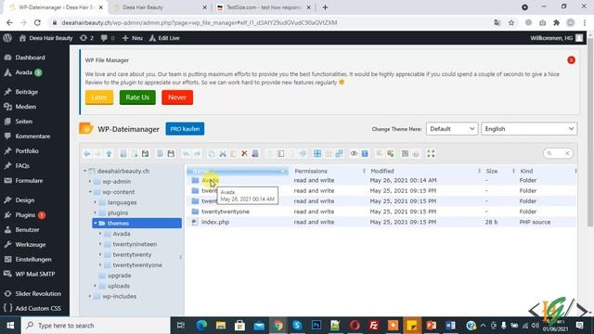Click the file manager search field
This screenshot has width=594, height=334.
[x=557, y=153]
